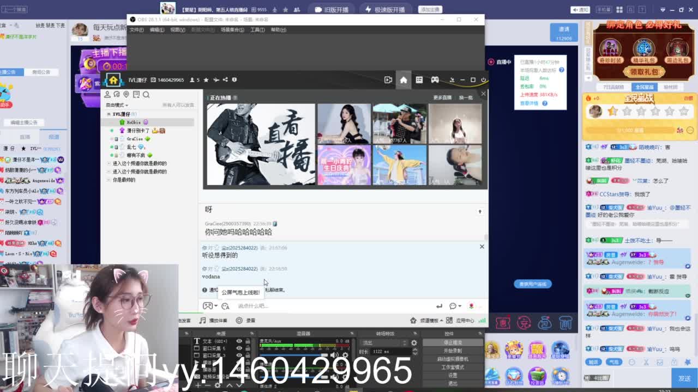
Task: Click the stop streaming button in OBS controls
Action: pos(453,342)
